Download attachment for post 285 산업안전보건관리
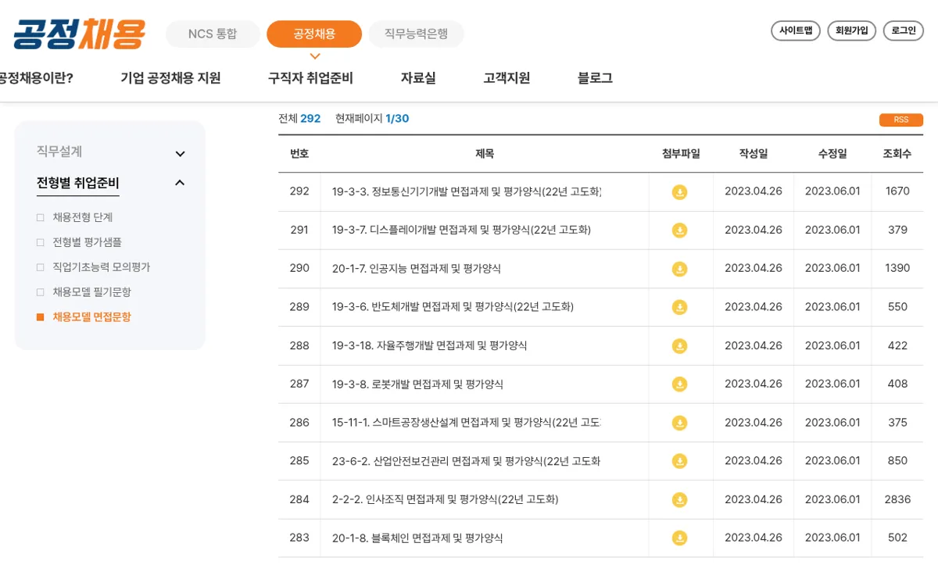The height and width of the screenshot is (586, 938). coord(680,462)
